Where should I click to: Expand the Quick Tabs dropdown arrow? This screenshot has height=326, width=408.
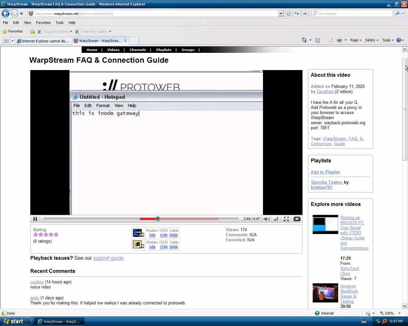pos(12,41)
